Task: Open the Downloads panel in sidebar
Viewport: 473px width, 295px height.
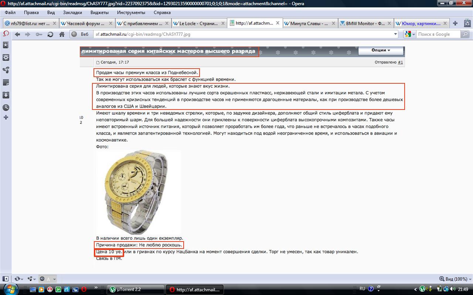Action: click(x=6, y=95)
